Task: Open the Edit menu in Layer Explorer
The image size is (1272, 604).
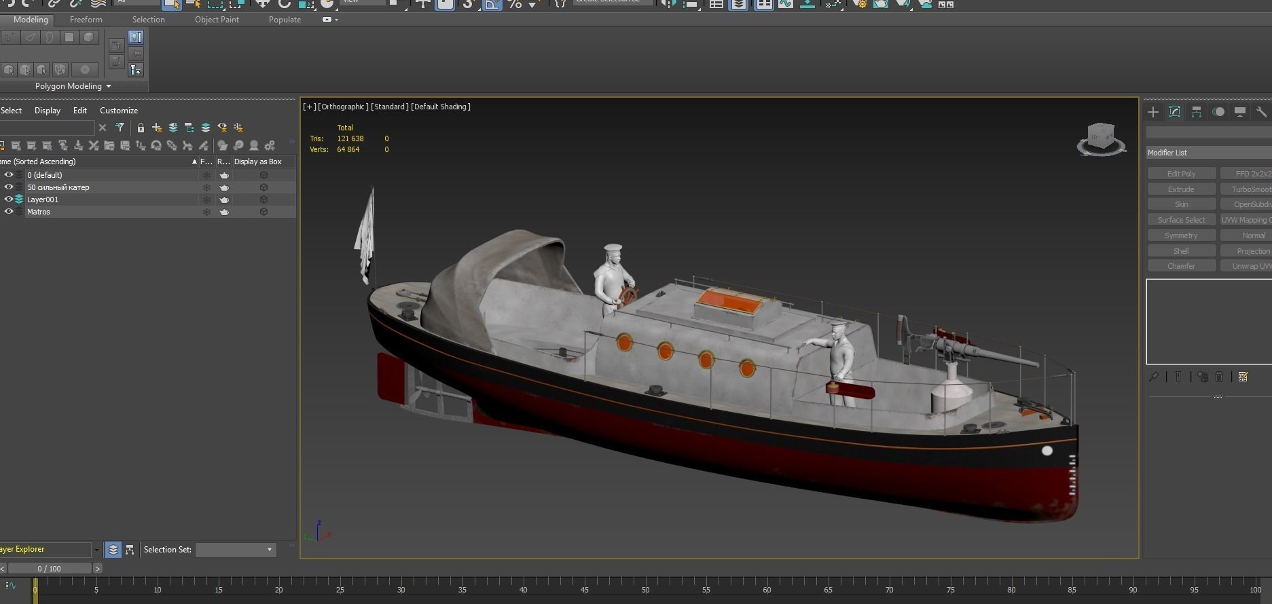Action: [80, 111]
